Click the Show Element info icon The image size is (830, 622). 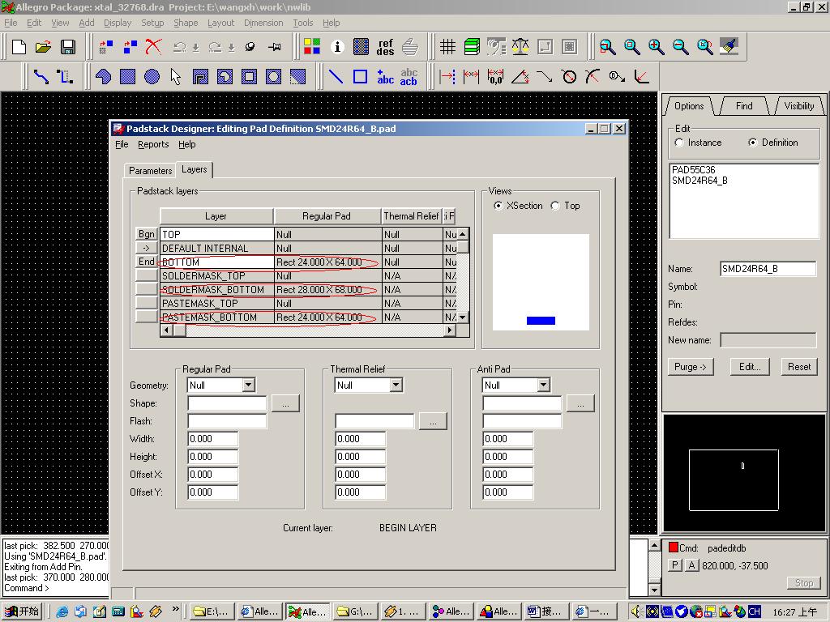338,47
